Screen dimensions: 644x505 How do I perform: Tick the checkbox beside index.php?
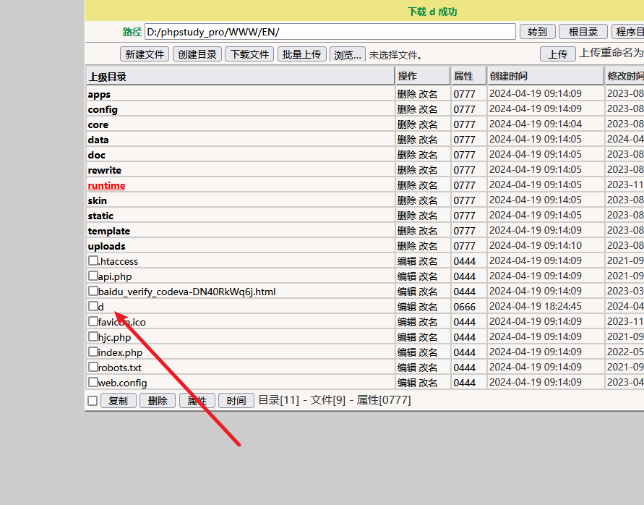point(93,352)
